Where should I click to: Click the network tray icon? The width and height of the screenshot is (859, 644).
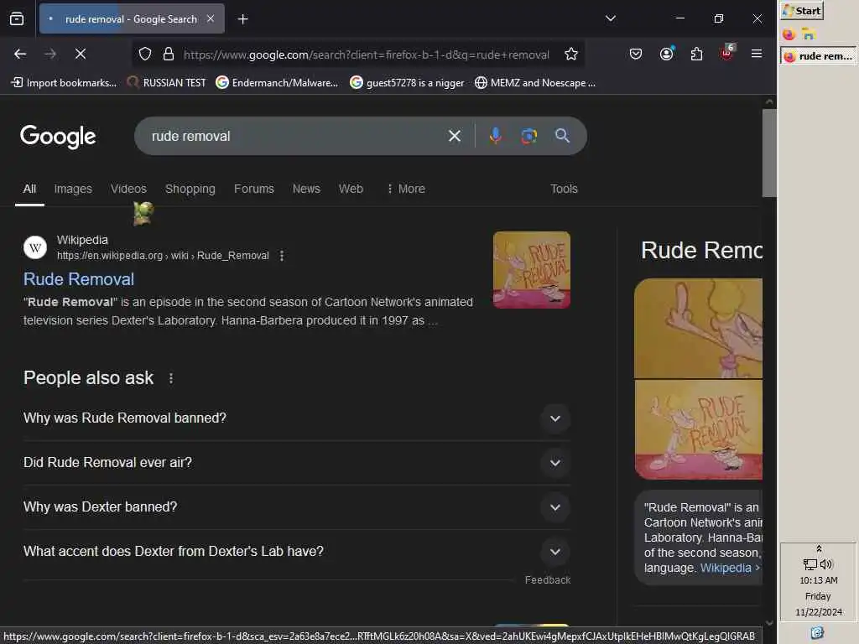pyautogui.click(x=810, y=563)
